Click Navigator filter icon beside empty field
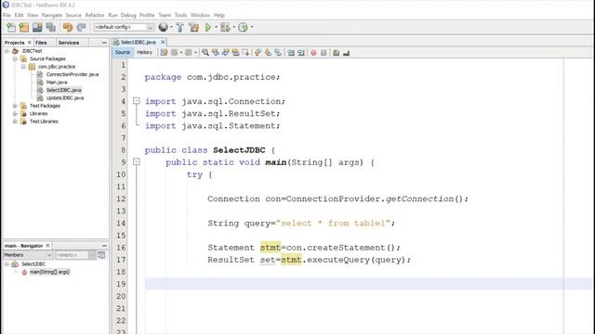 coord(101,255)
